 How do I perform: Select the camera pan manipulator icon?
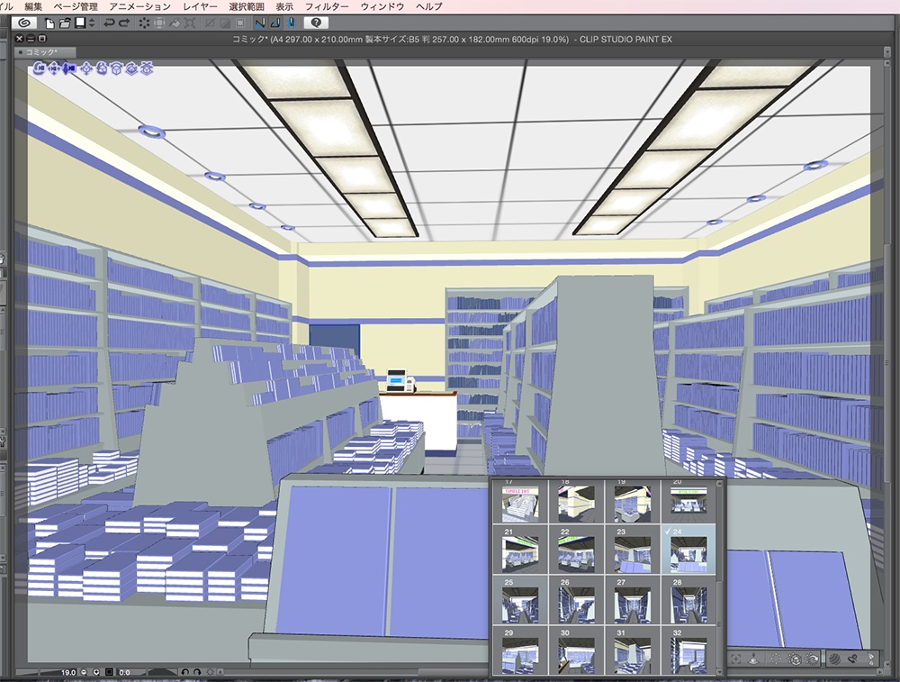54,68
